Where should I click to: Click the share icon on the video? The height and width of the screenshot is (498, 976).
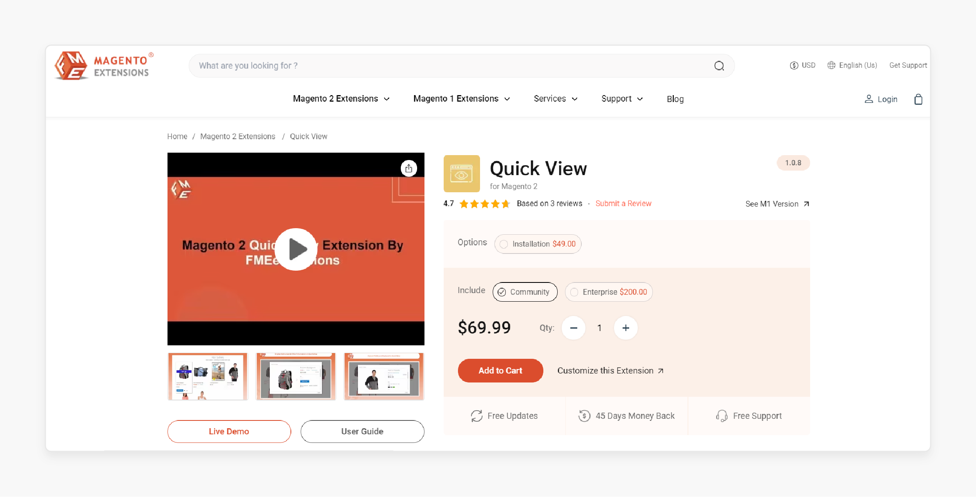tap(409, 168)
